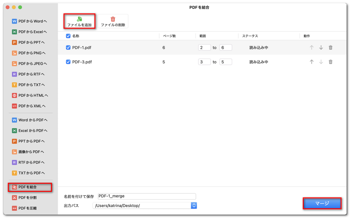
Task: Select the PDF から HTML へ converter
Action: [x=31, y=95]
